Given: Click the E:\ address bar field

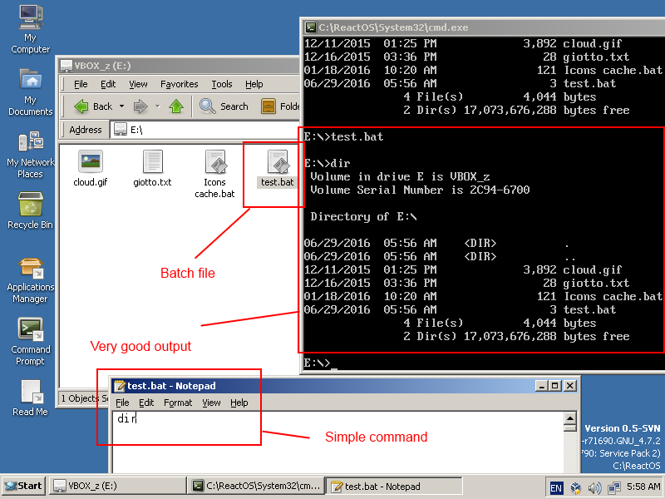Looking at the screenshot, I should (x=208, y=130).
